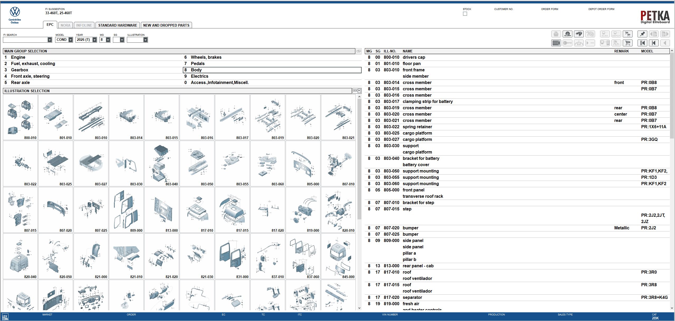Image resolution: width=675 pixels, height=321 pixels.
Task: Expand the MG dropdown
Action: tap(108, 40)
